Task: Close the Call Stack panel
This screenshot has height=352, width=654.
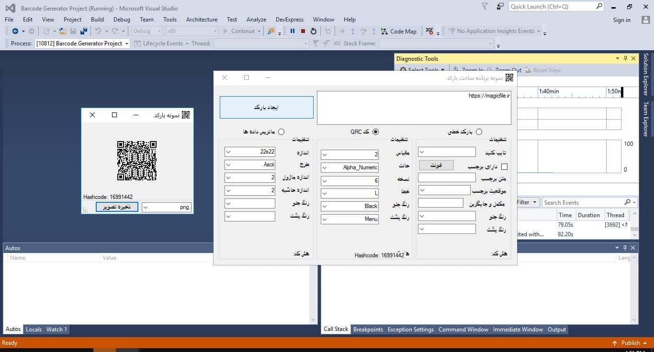Action: [633, 248]
